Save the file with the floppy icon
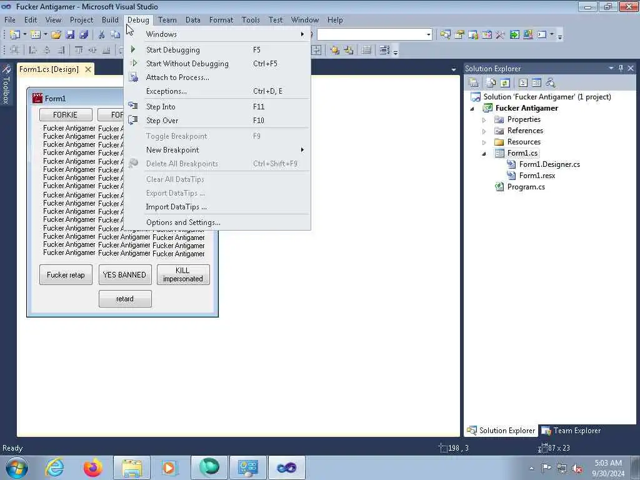This screenshot has width=640, height=480. pyautogui.click(x=70, y=35)
